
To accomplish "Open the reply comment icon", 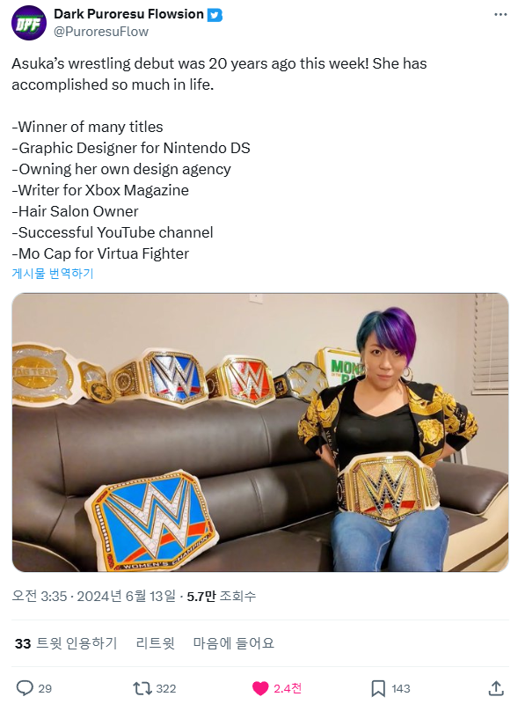I will (25, 688).
